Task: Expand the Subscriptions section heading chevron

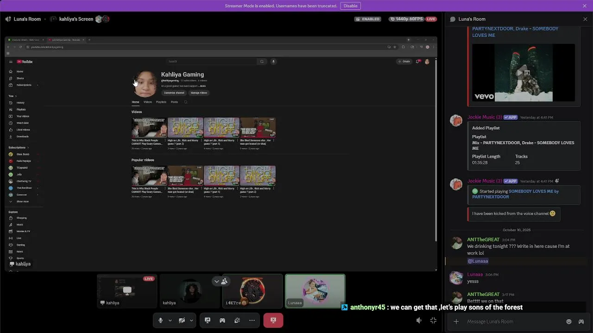Action: click(27, 148)
